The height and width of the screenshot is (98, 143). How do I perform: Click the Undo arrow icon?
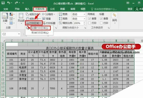(x=9, y=3)
